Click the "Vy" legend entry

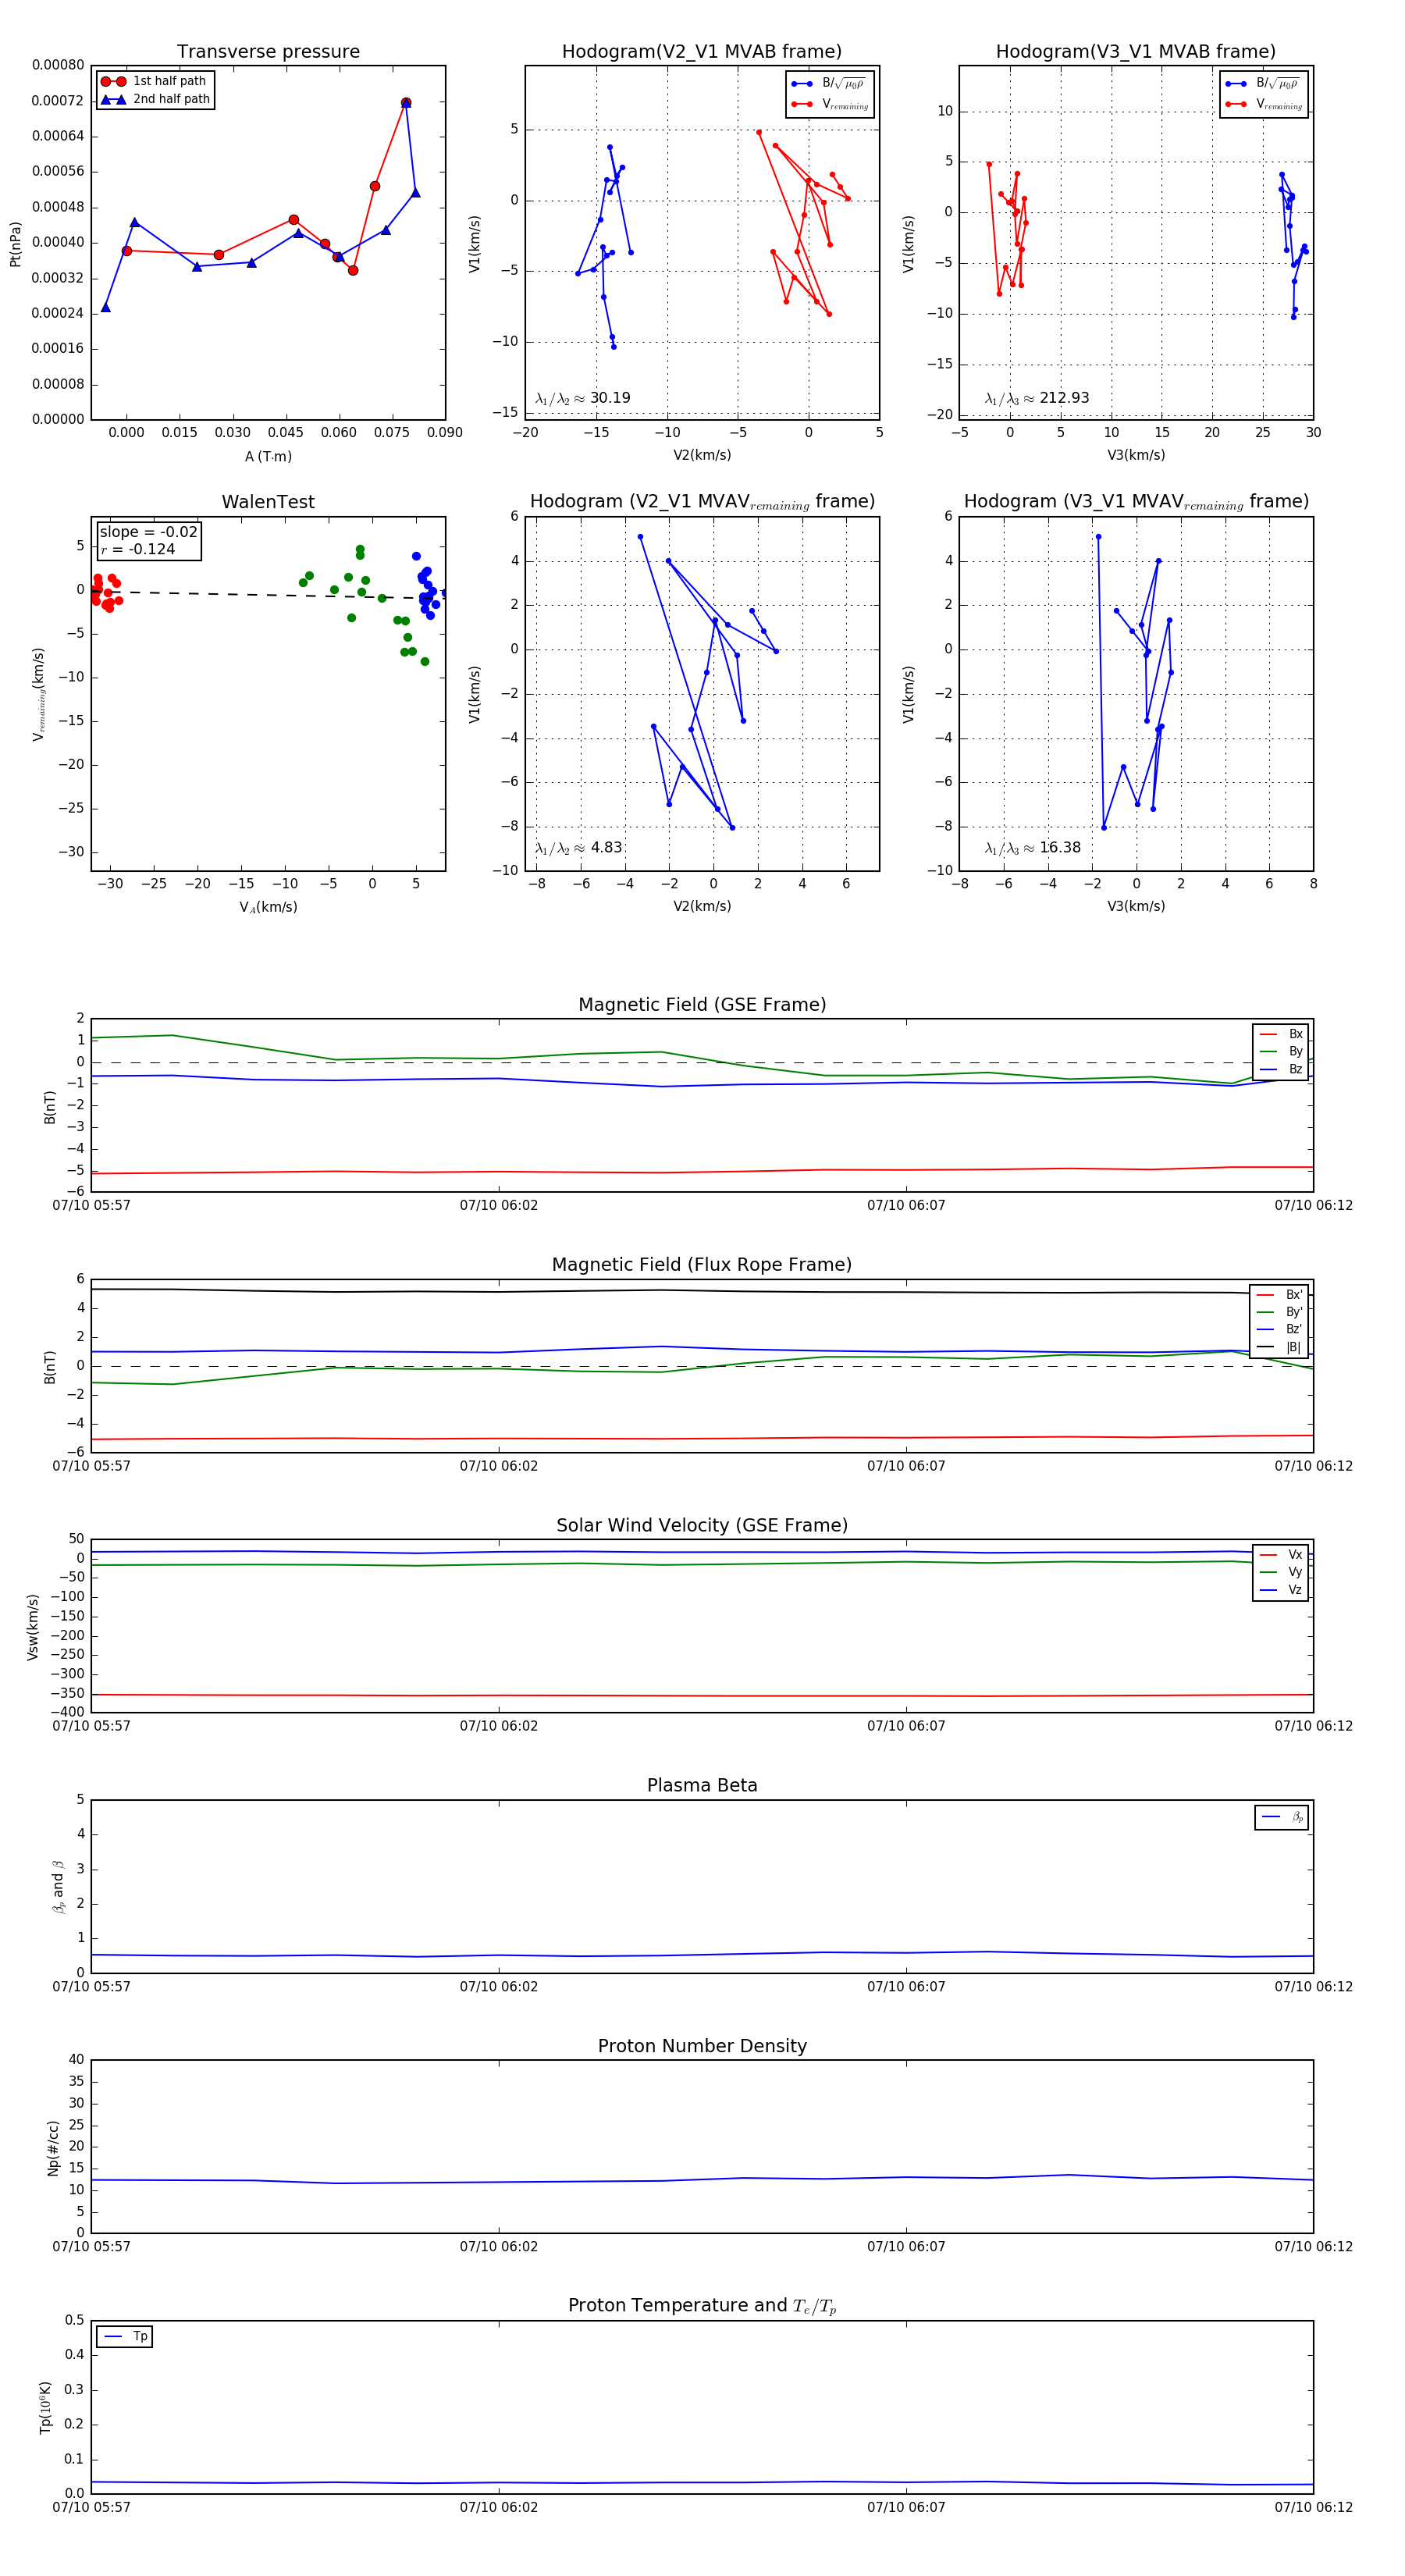(x=1281, y=1572)
